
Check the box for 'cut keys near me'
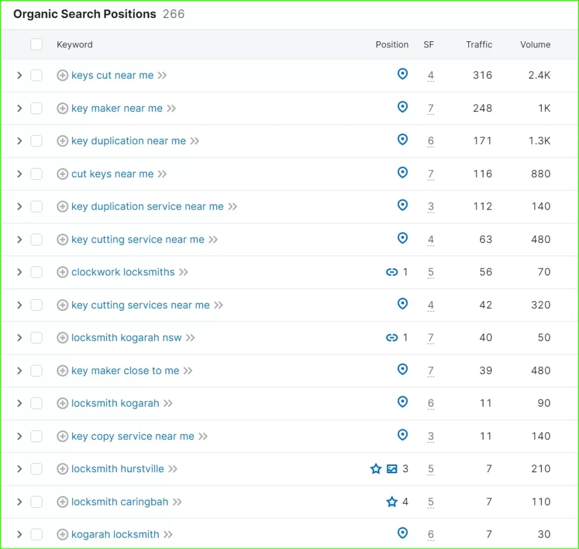point(36,174)
